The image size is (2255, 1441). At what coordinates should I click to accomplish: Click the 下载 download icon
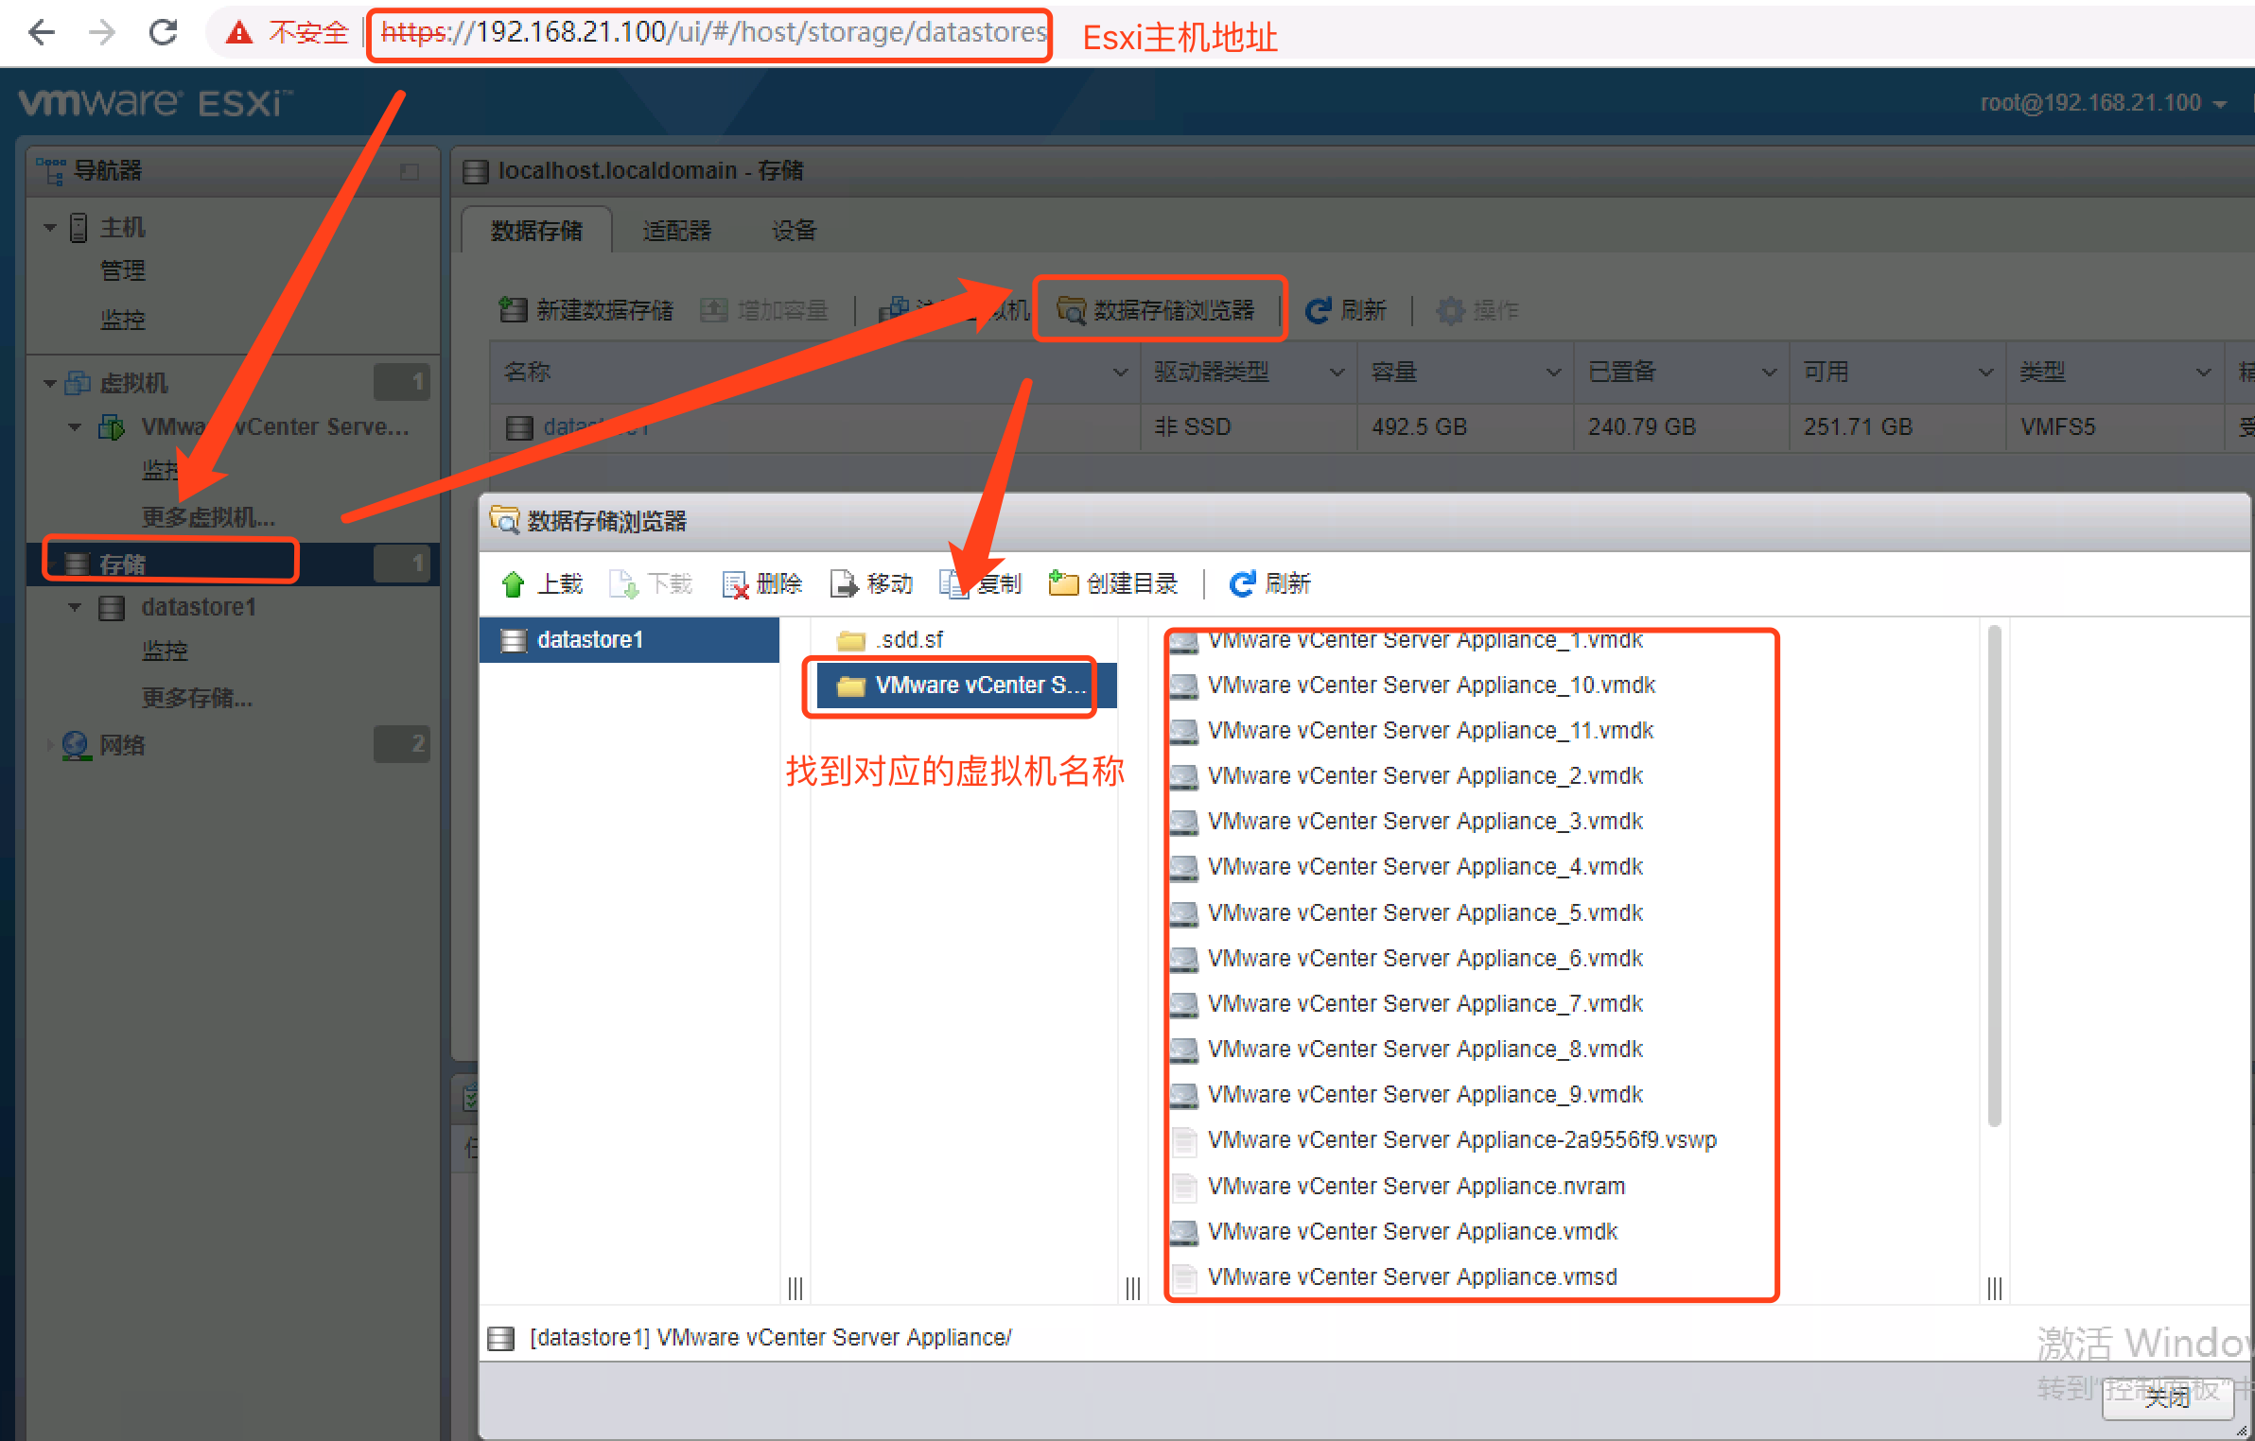tap(623, 584)
